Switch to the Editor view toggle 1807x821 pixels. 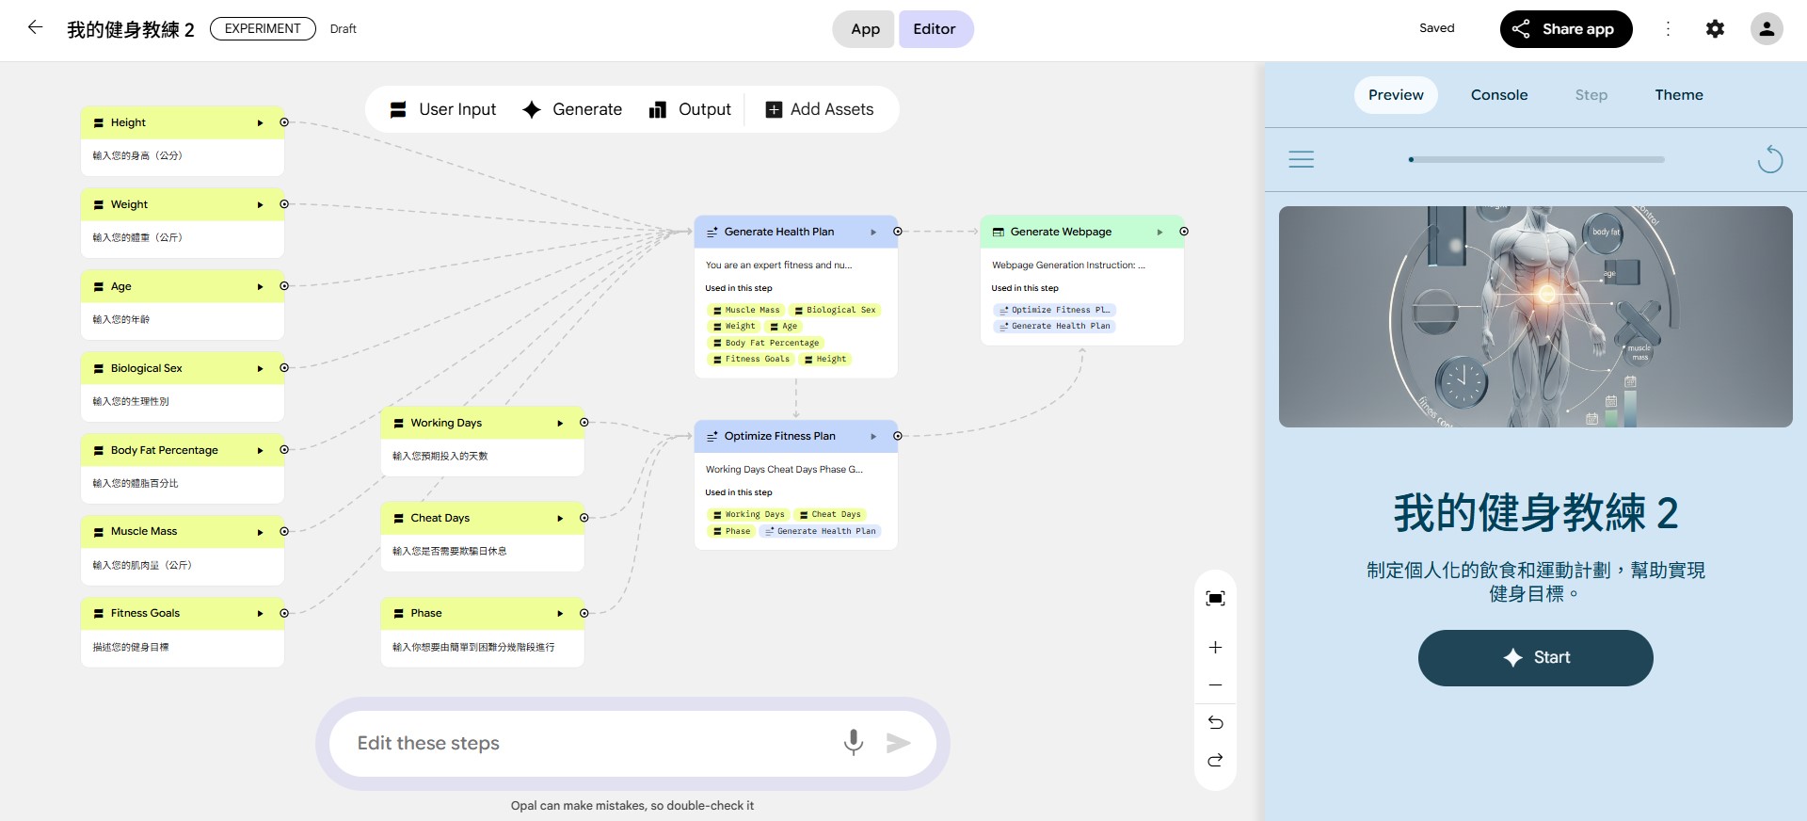[934, 29]
